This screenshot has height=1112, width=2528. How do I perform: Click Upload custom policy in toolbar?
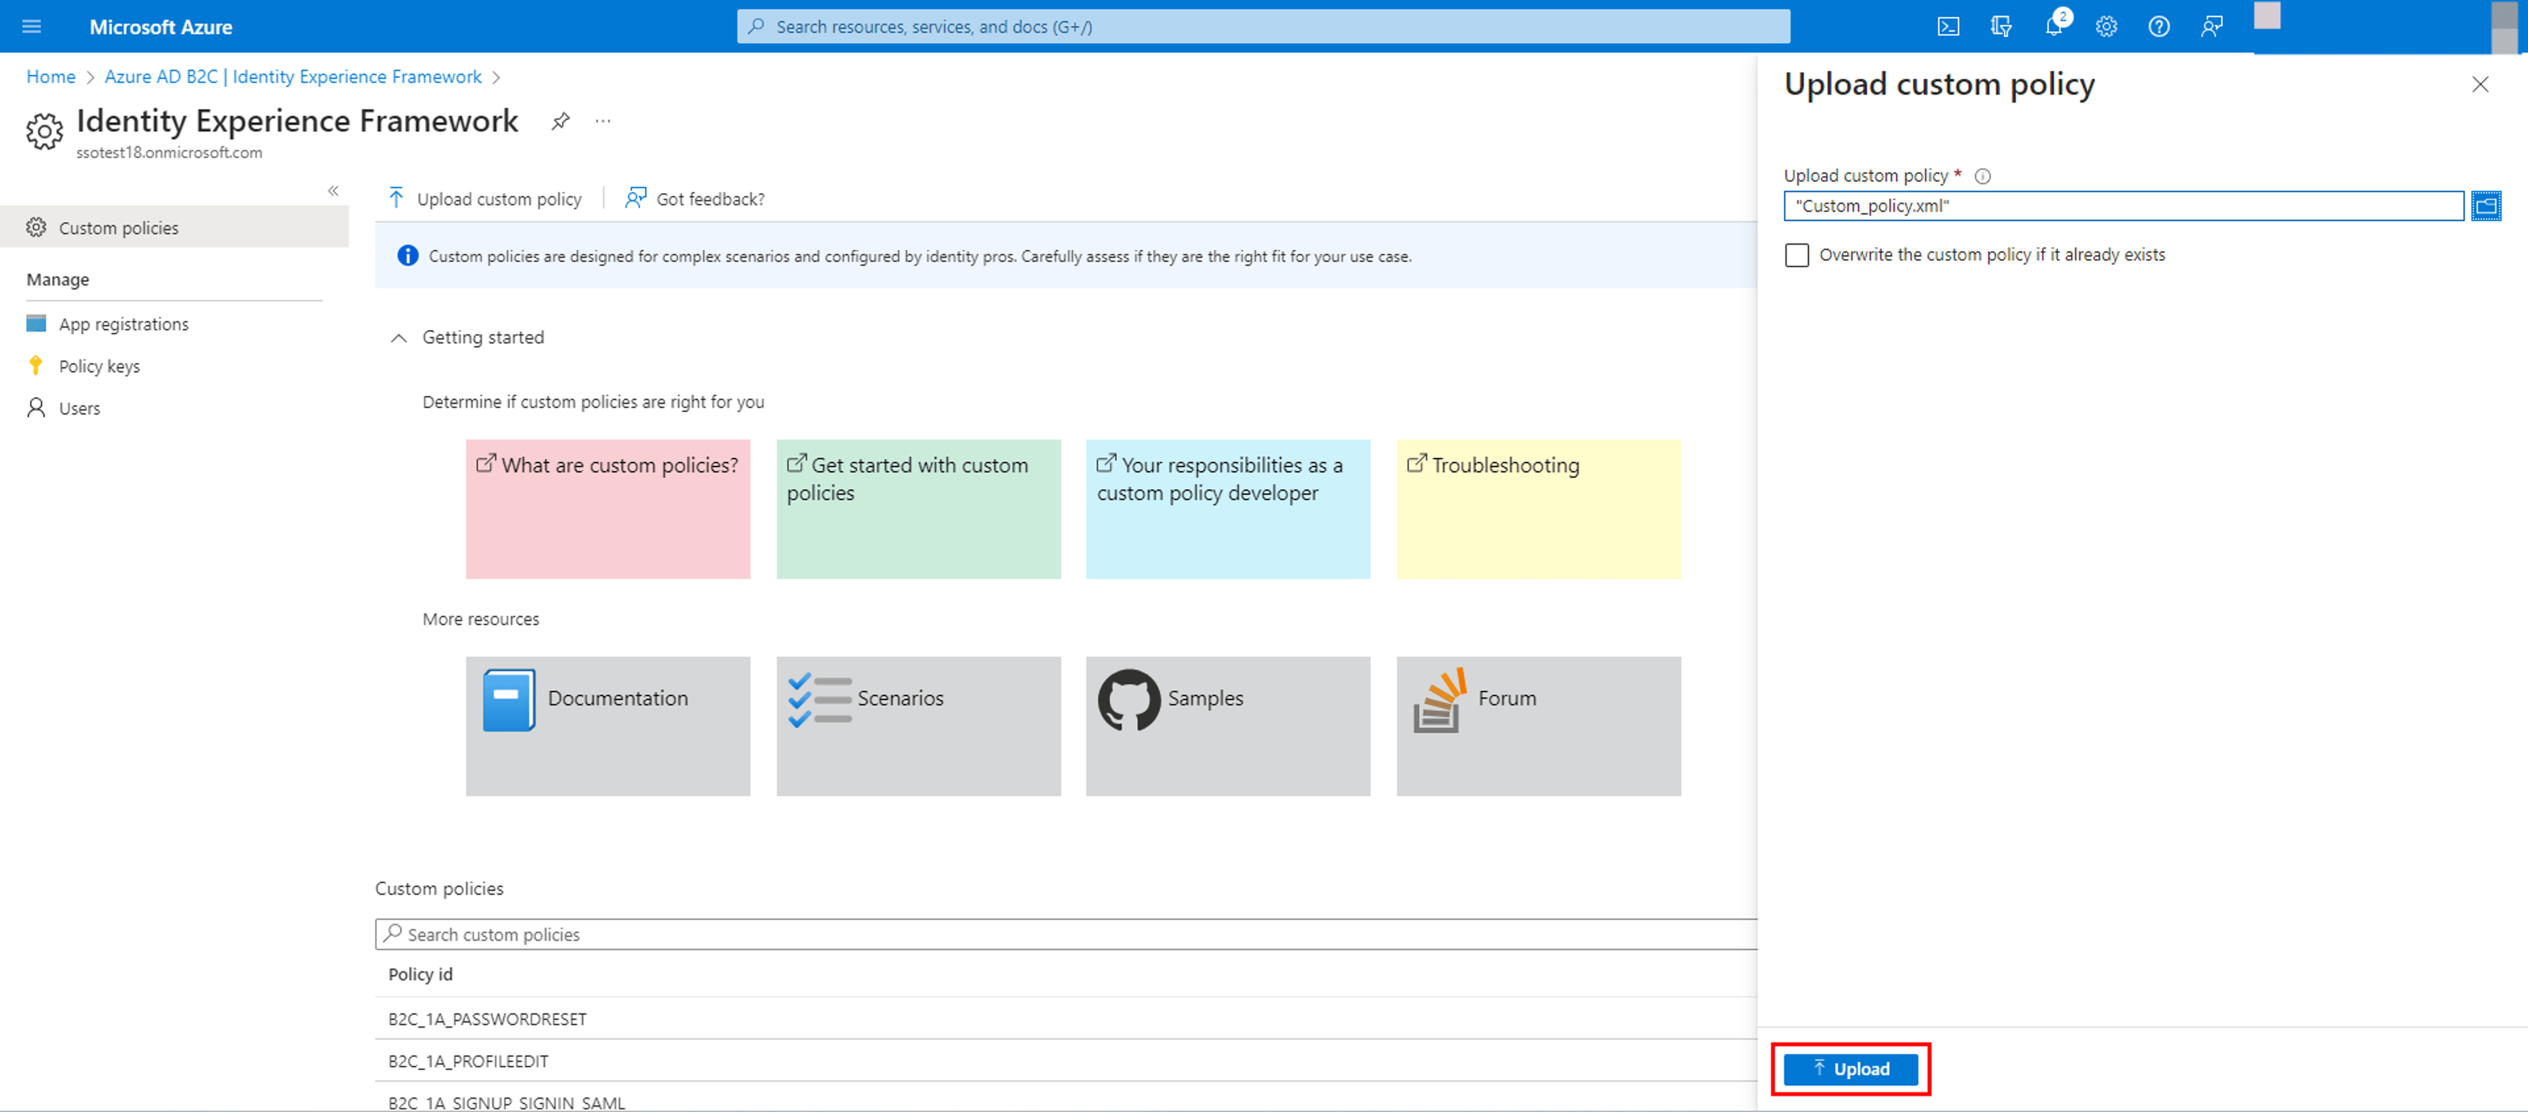pyautogui.click(x=486, y=199)
